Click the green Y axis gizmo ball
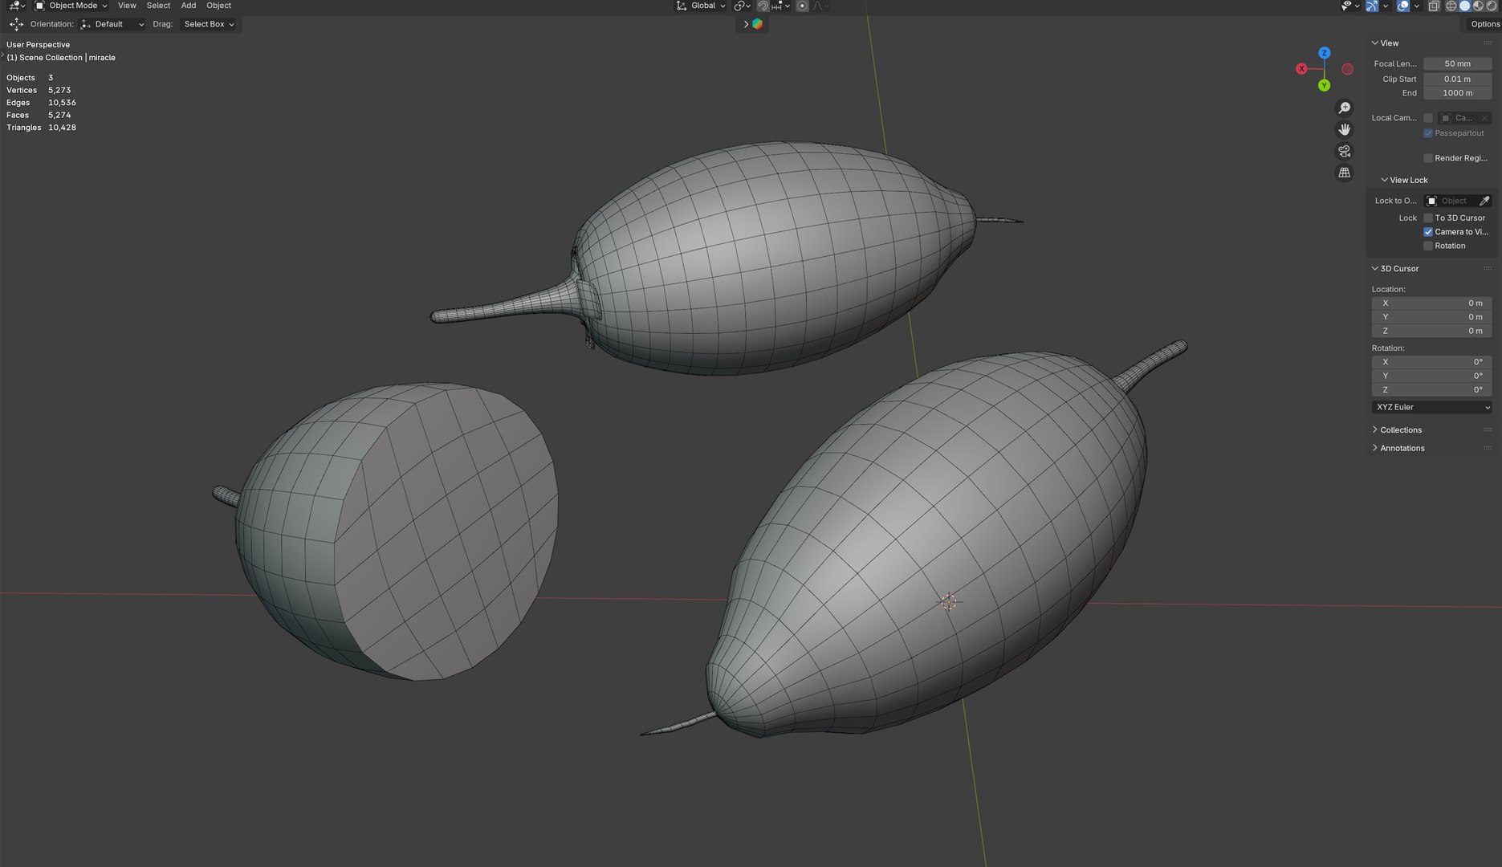The height and width of the screenshot is (867, 1502). click(1324, 85)
